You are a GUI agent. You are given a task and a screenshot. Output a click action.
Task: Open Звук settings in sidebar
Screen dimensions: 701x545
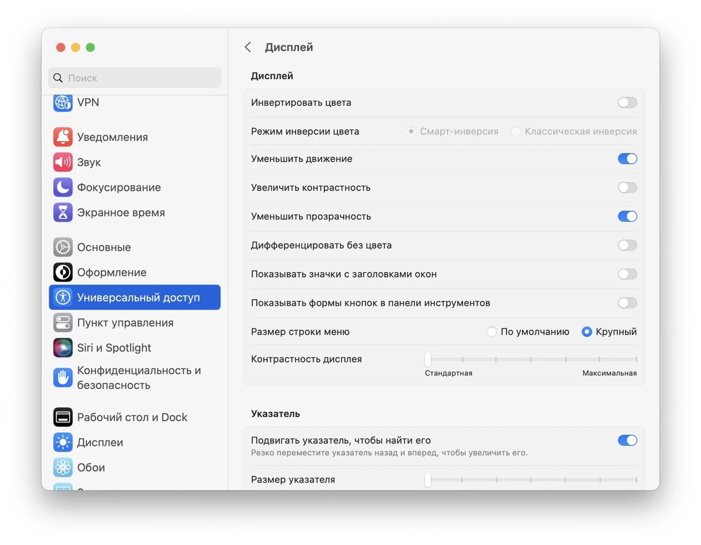coord(89,162)
